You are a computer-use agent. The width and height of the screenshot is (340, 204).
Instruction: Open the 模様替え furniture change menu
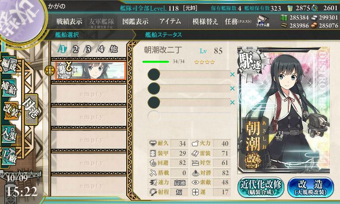[205, 21]
